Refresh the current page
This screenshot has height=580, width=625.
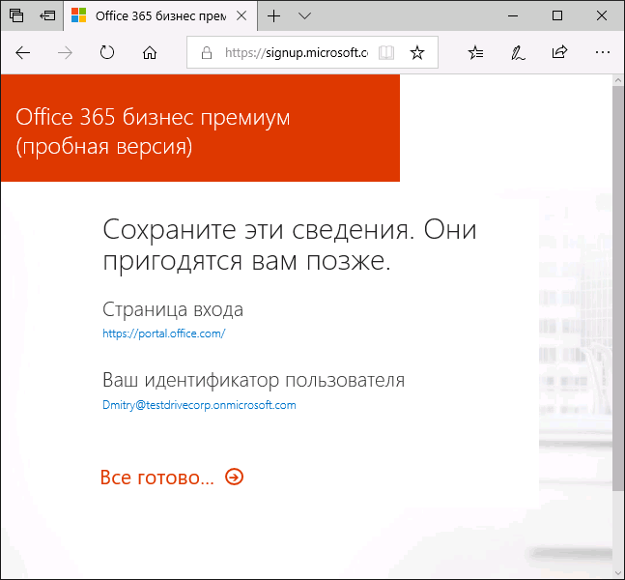point(107,52)
